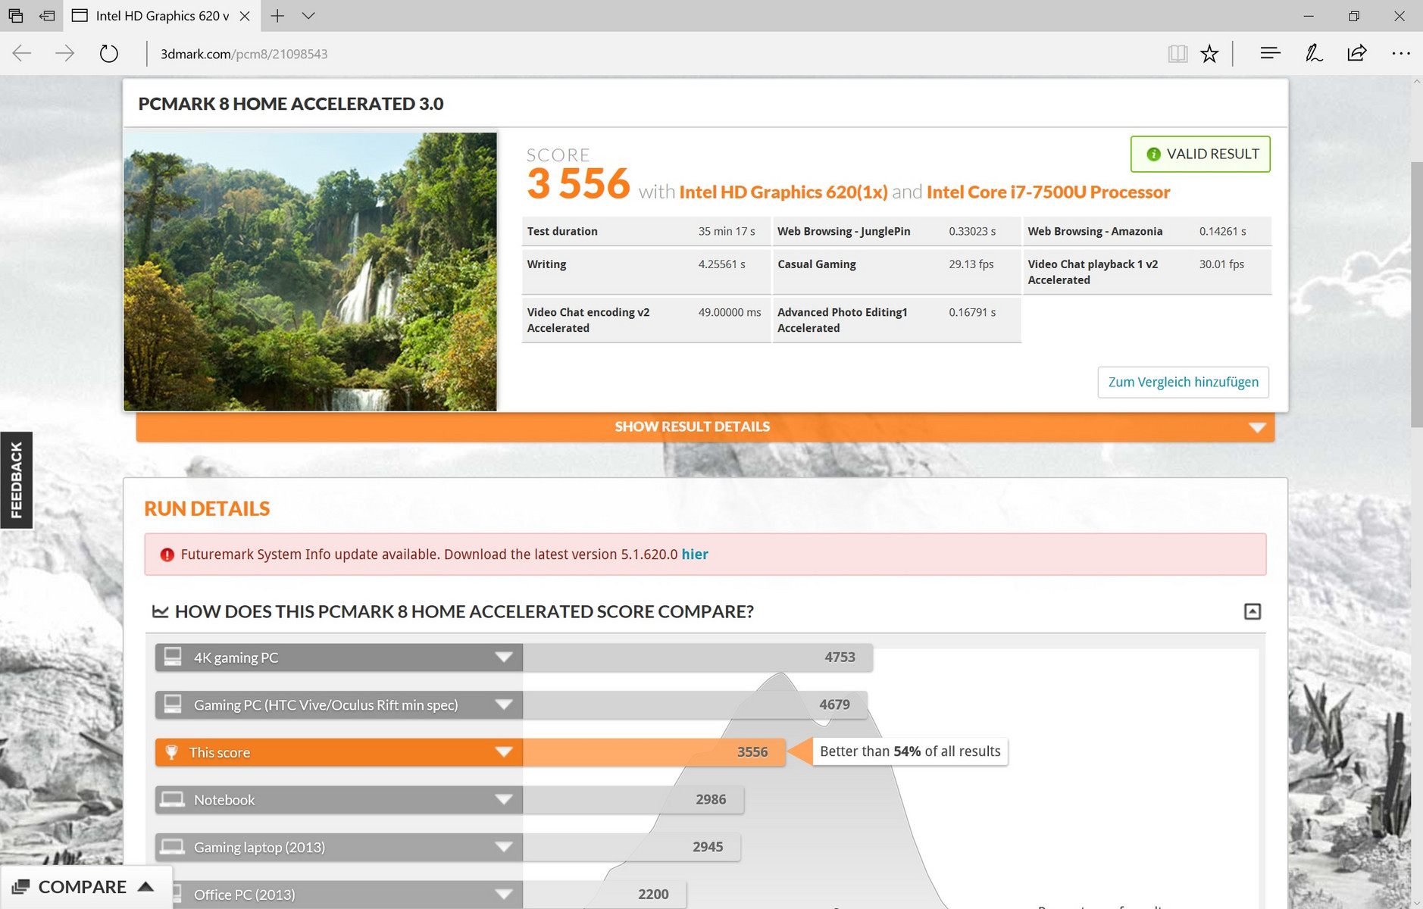Open the FEEDBACK side tab

point(16,480)
